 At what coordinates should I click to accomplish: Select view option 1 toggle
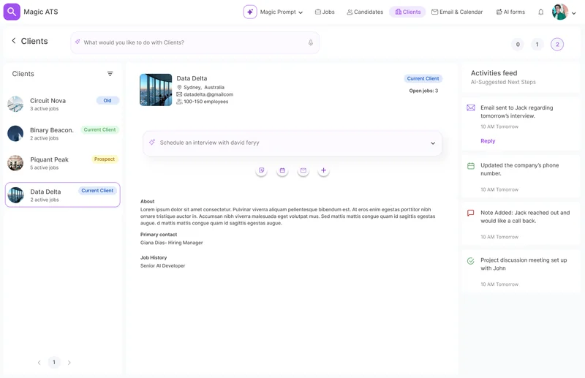click(537, 45)
